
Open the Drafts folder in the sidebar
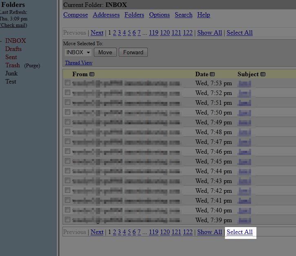13,49
